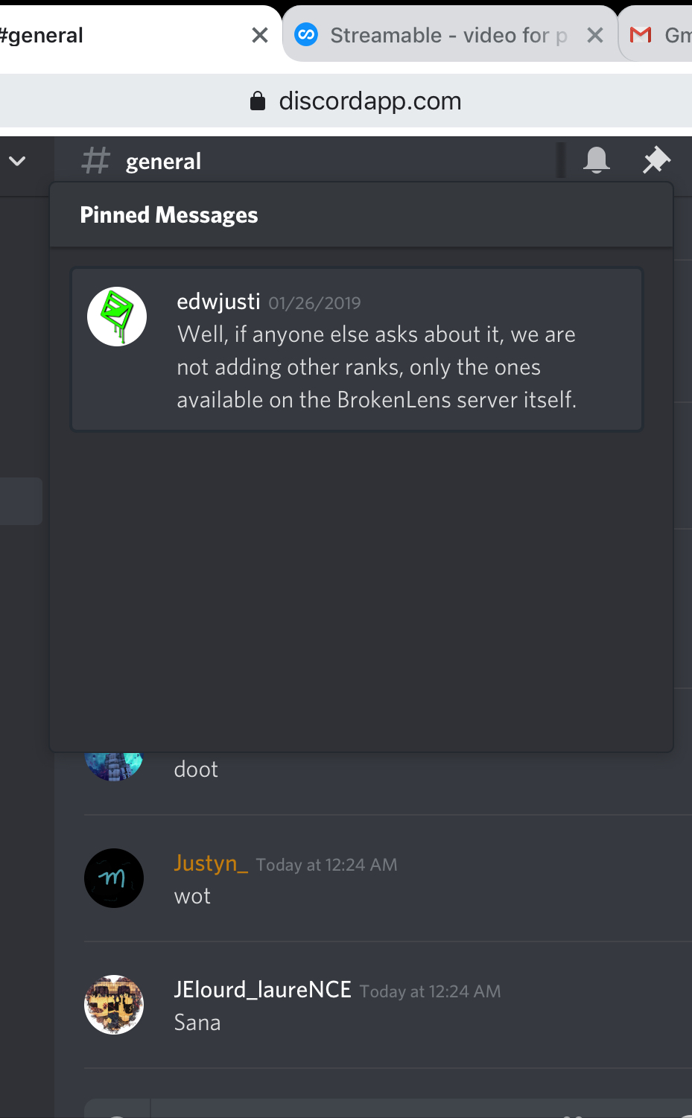Open edwjusti's green avatar in pinned message

pyautogui.click(x=117, y=317)
